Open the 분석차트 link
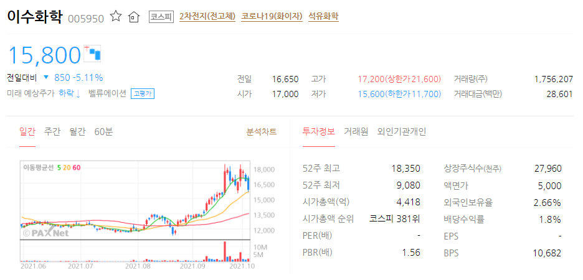This screenshot has width=583, height=280. (x=262, y=131)
